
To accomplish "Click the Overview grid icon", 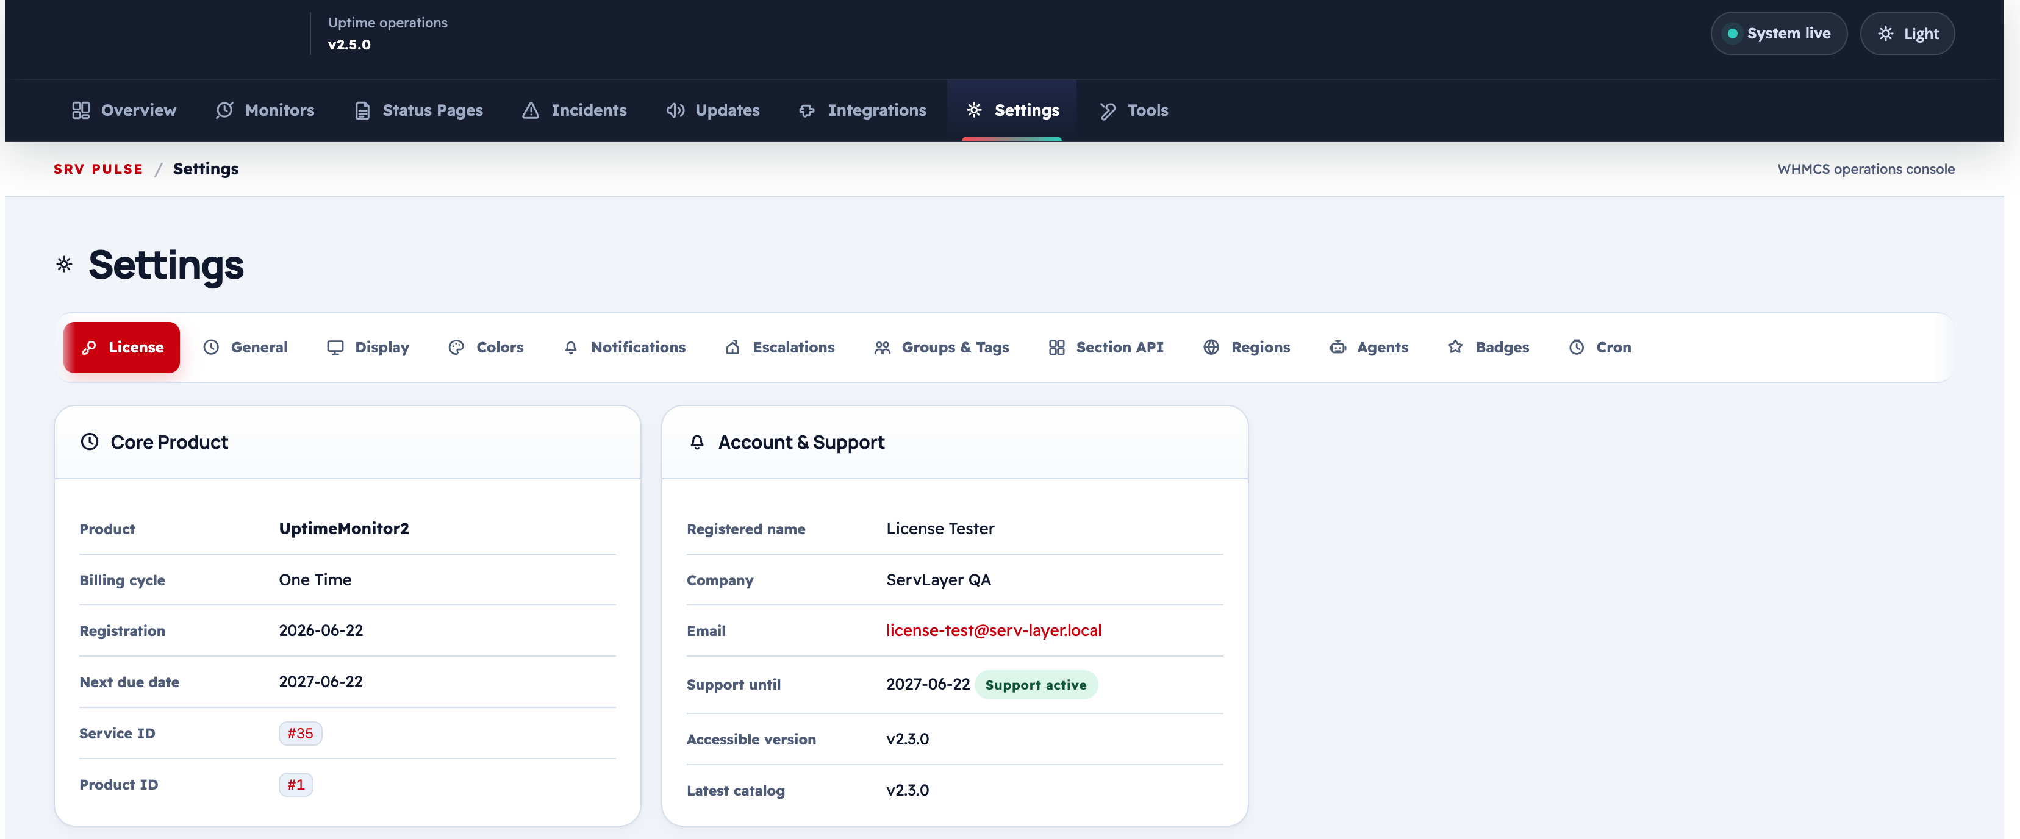I will [81, 110].
